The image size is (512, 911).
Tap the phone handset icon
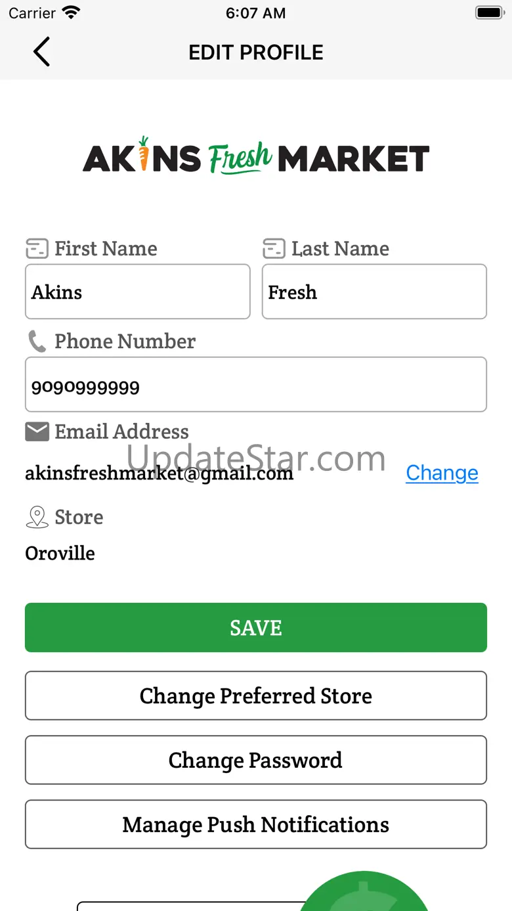[x=37, y=342]
